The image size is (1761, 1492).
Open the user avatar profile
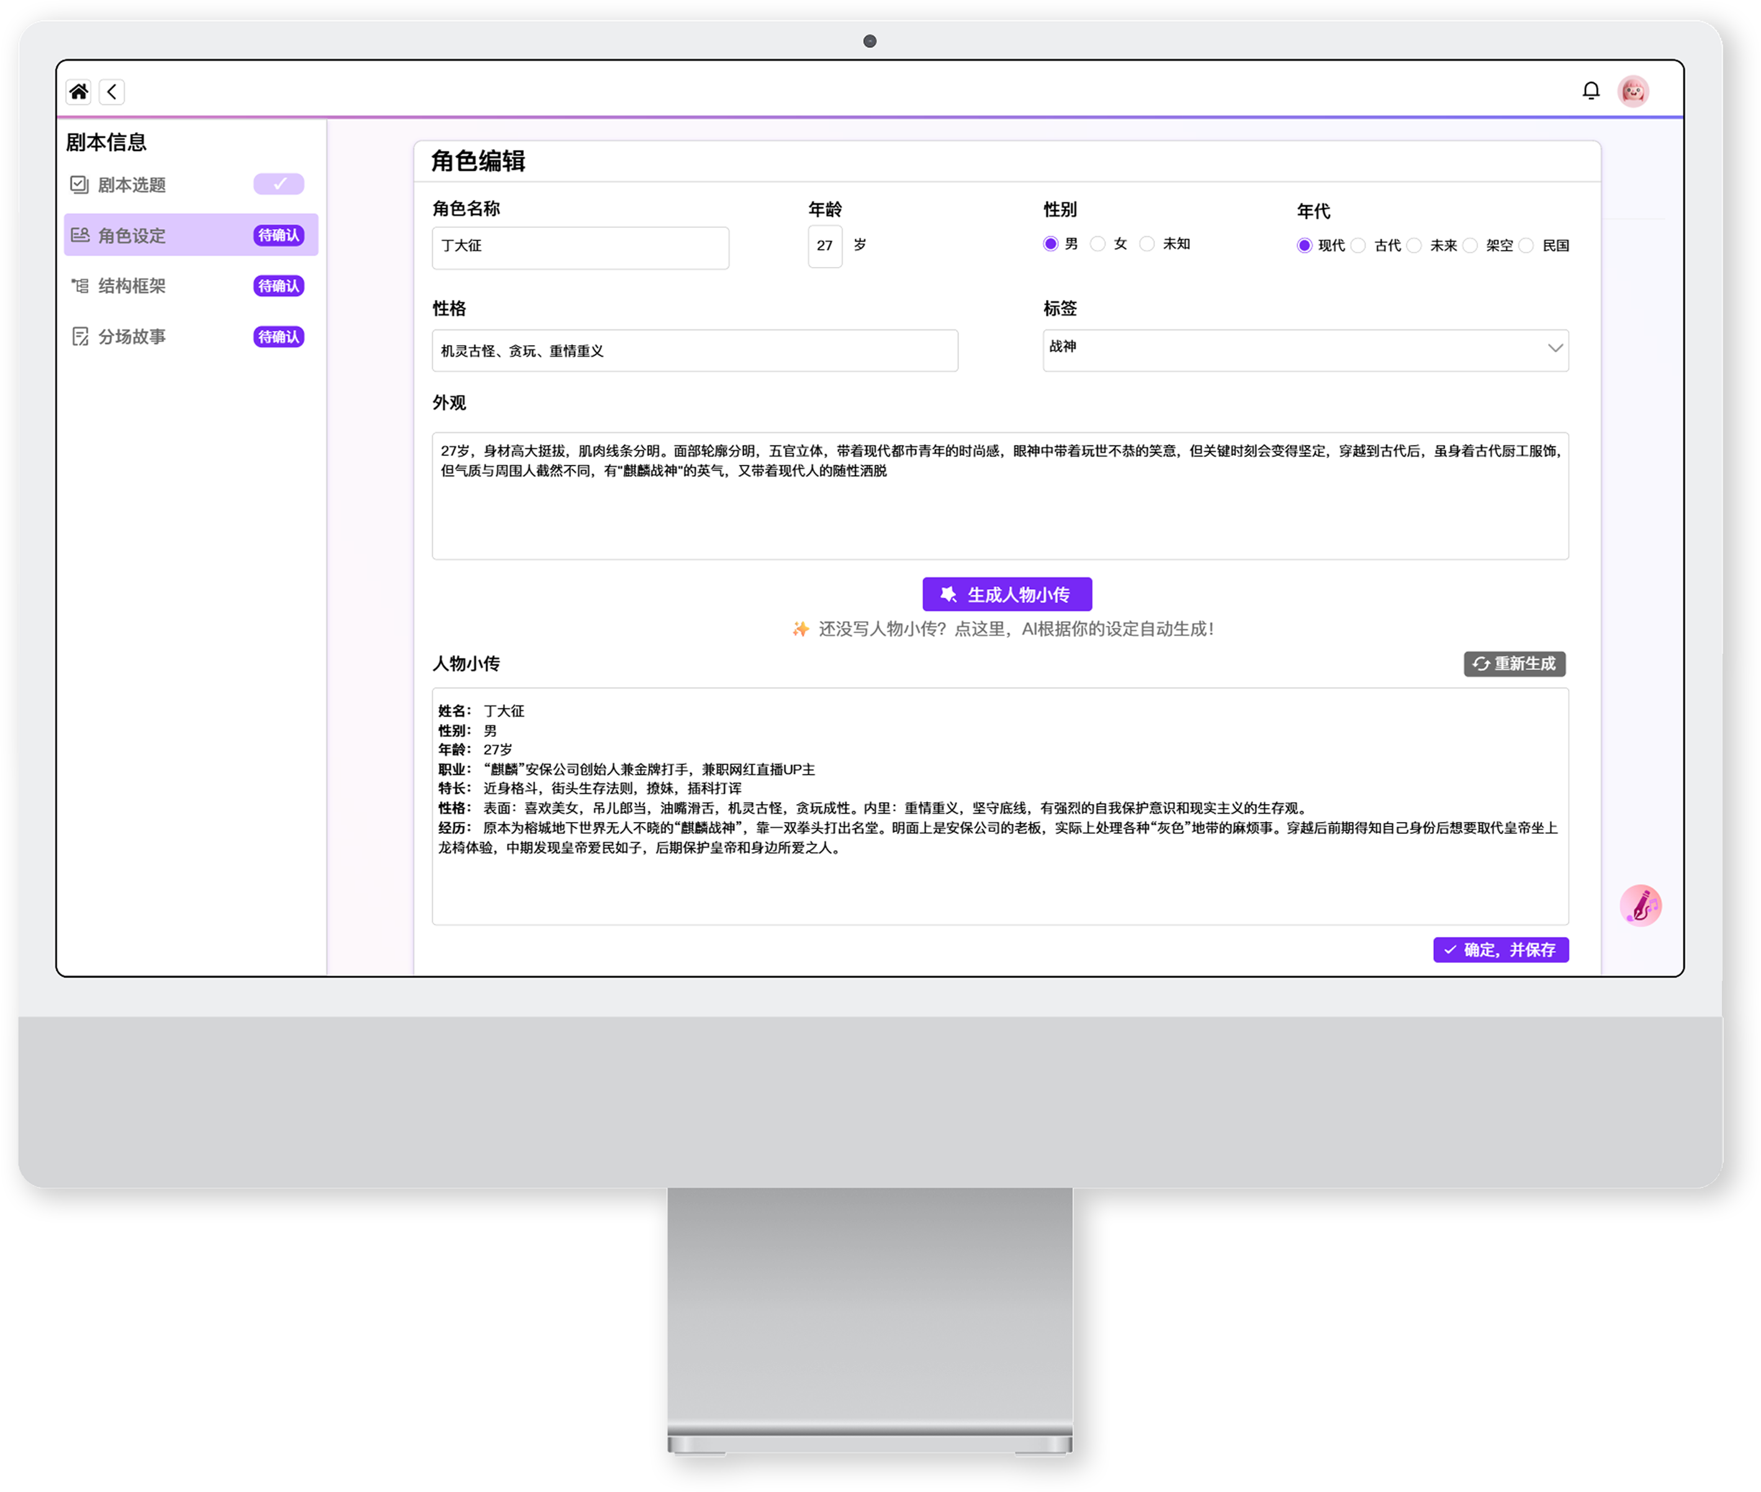1633,91
